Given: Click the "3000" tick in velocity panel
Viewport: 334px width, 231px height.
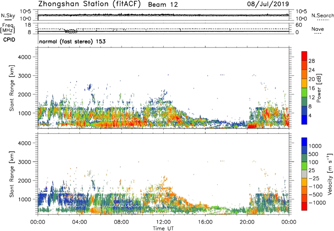Looking at the screenshot, I should (x=25, y=162).
